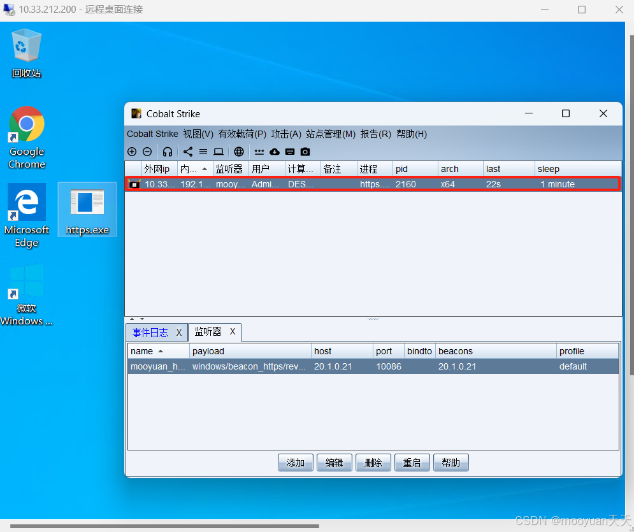The width and height of the screenshot is (634, 532).
Task: Click the remote desktop connection title icon
Action: click(9, 10)
